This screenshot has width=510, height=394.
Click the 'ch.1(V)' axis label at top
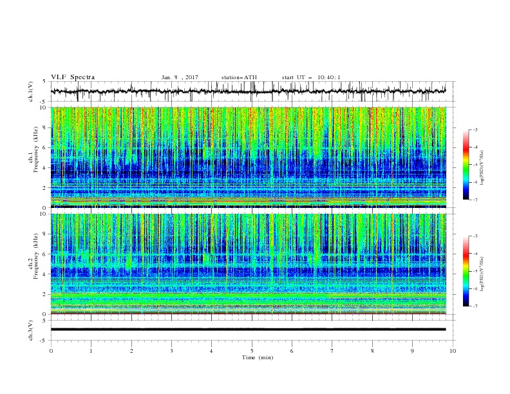[31, 91]
